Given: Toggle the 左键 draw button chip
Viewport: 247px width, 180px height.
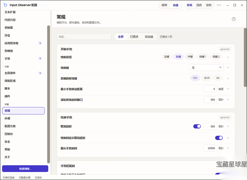Looking at the screenshot, I should 166,57.
